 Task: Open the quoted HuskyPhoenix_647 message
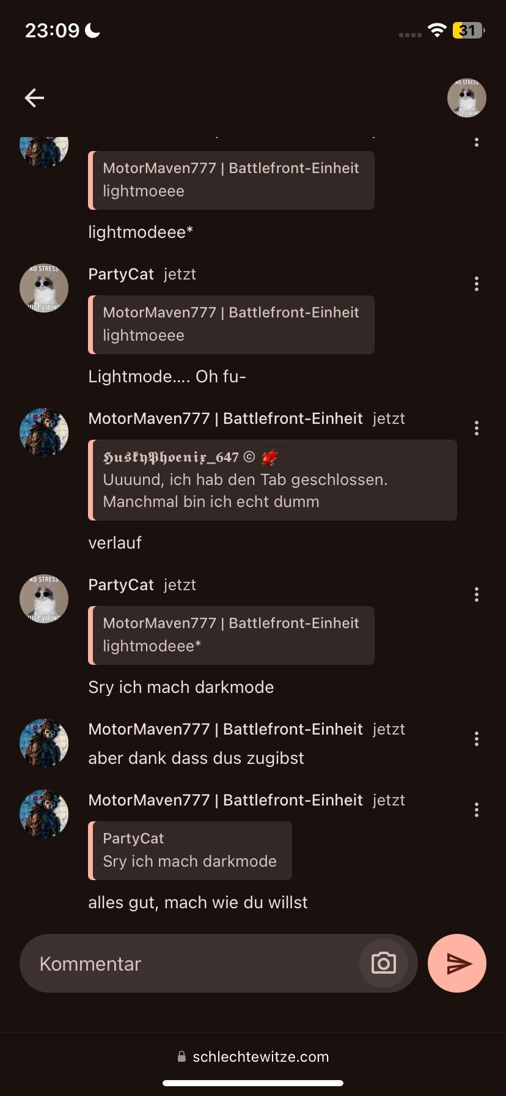point(273,480)
